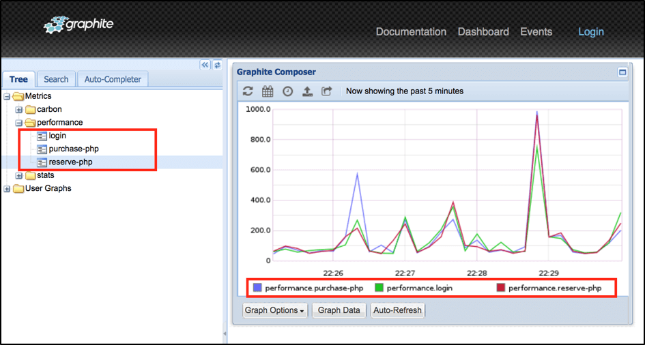This screenshot has width=645, height=345.
Task: Click the purchase-php metric icon
Action: [42, 149]
